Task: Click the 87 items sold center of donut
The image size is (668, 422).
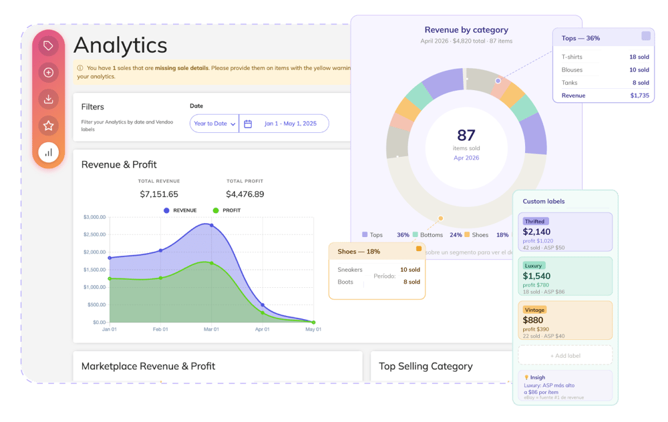Action: (x=466, y=140)
